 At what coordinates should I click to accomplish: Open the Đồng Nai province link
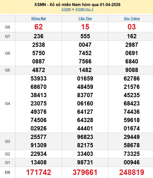39,18
